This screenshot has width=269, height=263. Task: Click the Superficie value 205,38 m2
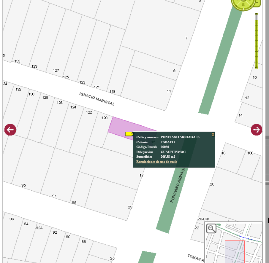coord(168,157)
